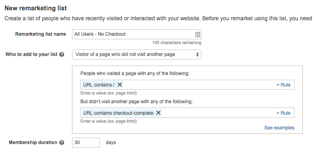Click the 'Who to add to your list' label

coord(31,54)
